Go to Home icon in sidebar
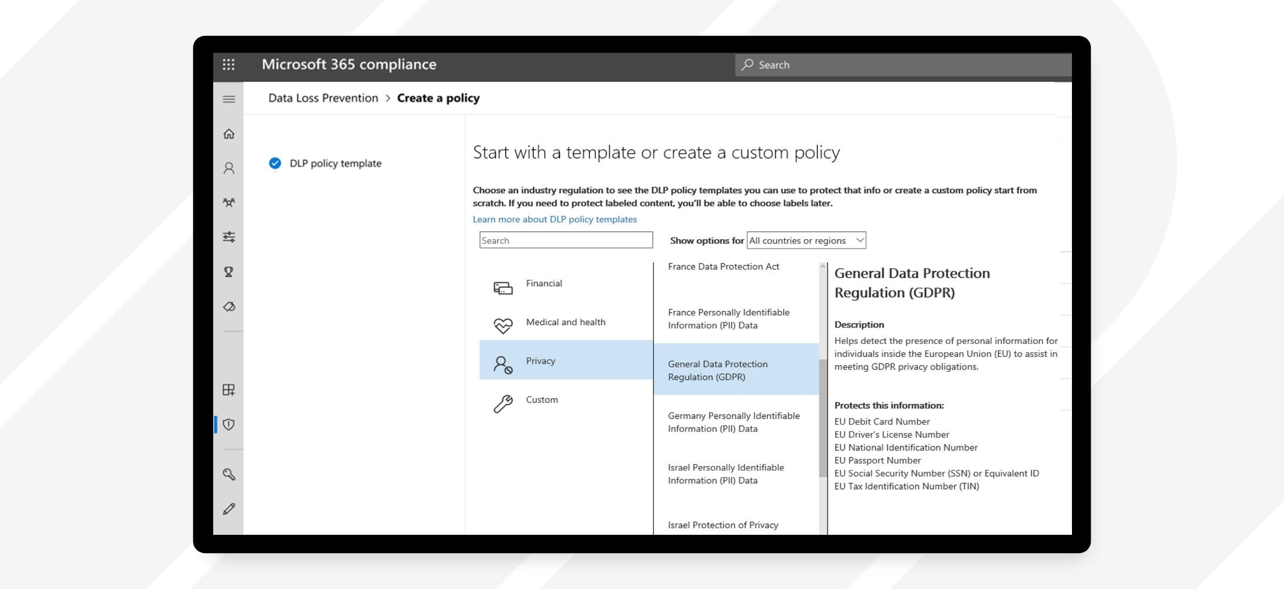Screen dimensions: 1284x589 229,134
